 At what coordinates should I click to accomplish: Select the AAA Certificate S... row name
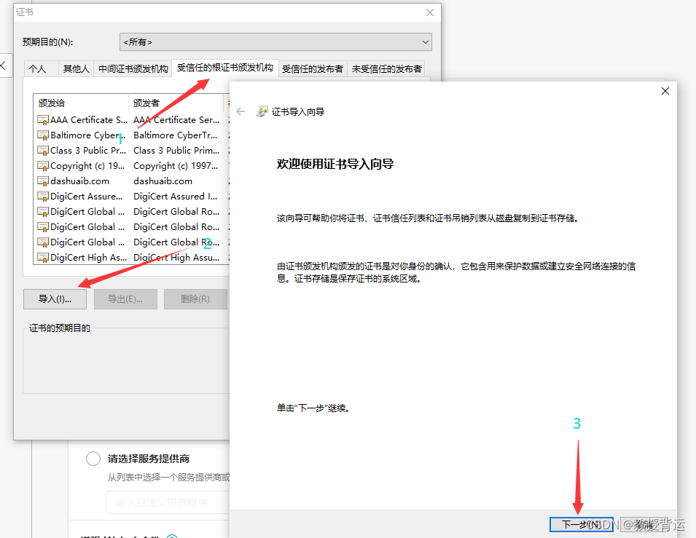89,119
